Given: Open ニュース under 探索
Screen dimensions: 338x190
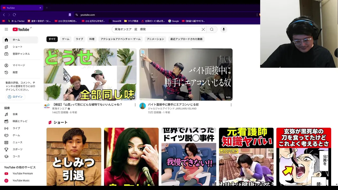Looking at the screenshot, I should tap(20, 142).
